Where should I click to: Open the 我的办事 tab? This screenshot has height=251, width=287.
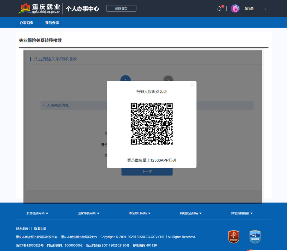coord(52,23)
